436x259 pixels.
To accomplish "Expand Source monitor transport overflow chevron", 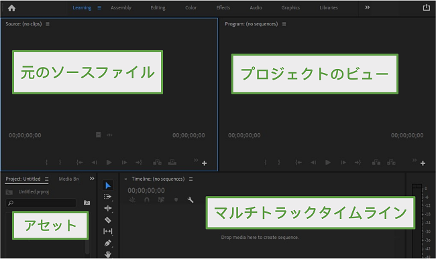I will click(x=196, y=160).
